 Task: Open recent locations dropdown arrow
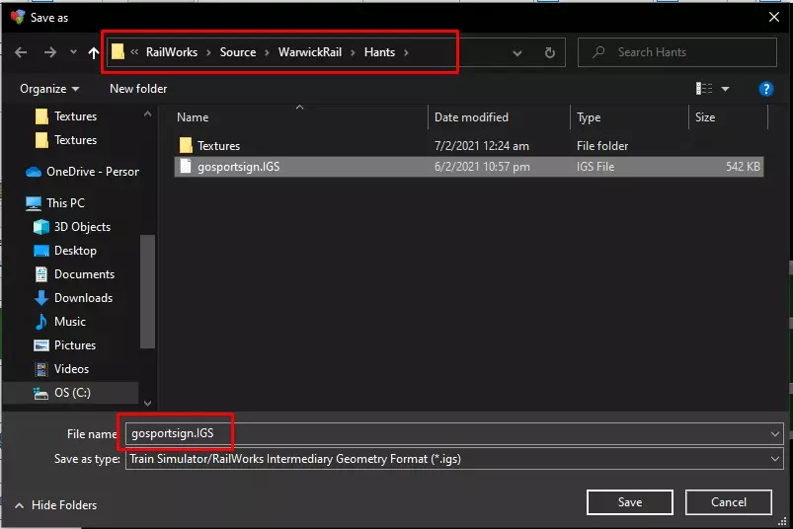click(x=73, y=51)
